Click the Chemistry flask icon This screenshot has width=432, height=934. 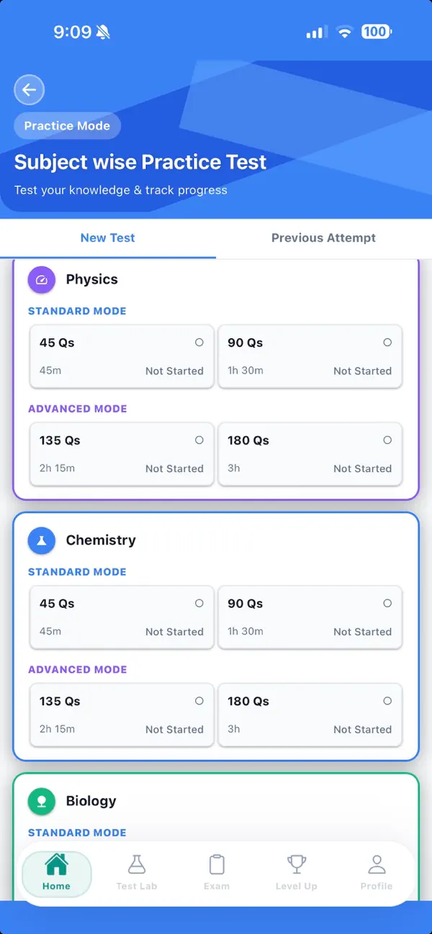[x=41, y=540]
